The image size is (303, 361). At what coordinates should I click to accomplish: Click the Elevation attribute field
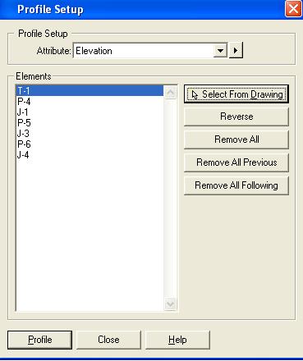144,51
